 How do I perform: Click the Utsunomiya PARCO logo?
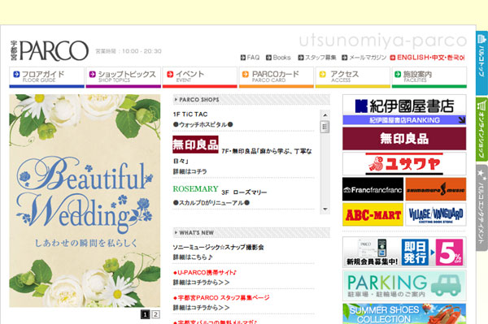tap(49, 50)
